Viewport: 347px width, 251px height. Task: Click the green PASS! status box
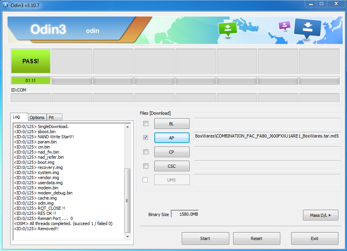31,61
